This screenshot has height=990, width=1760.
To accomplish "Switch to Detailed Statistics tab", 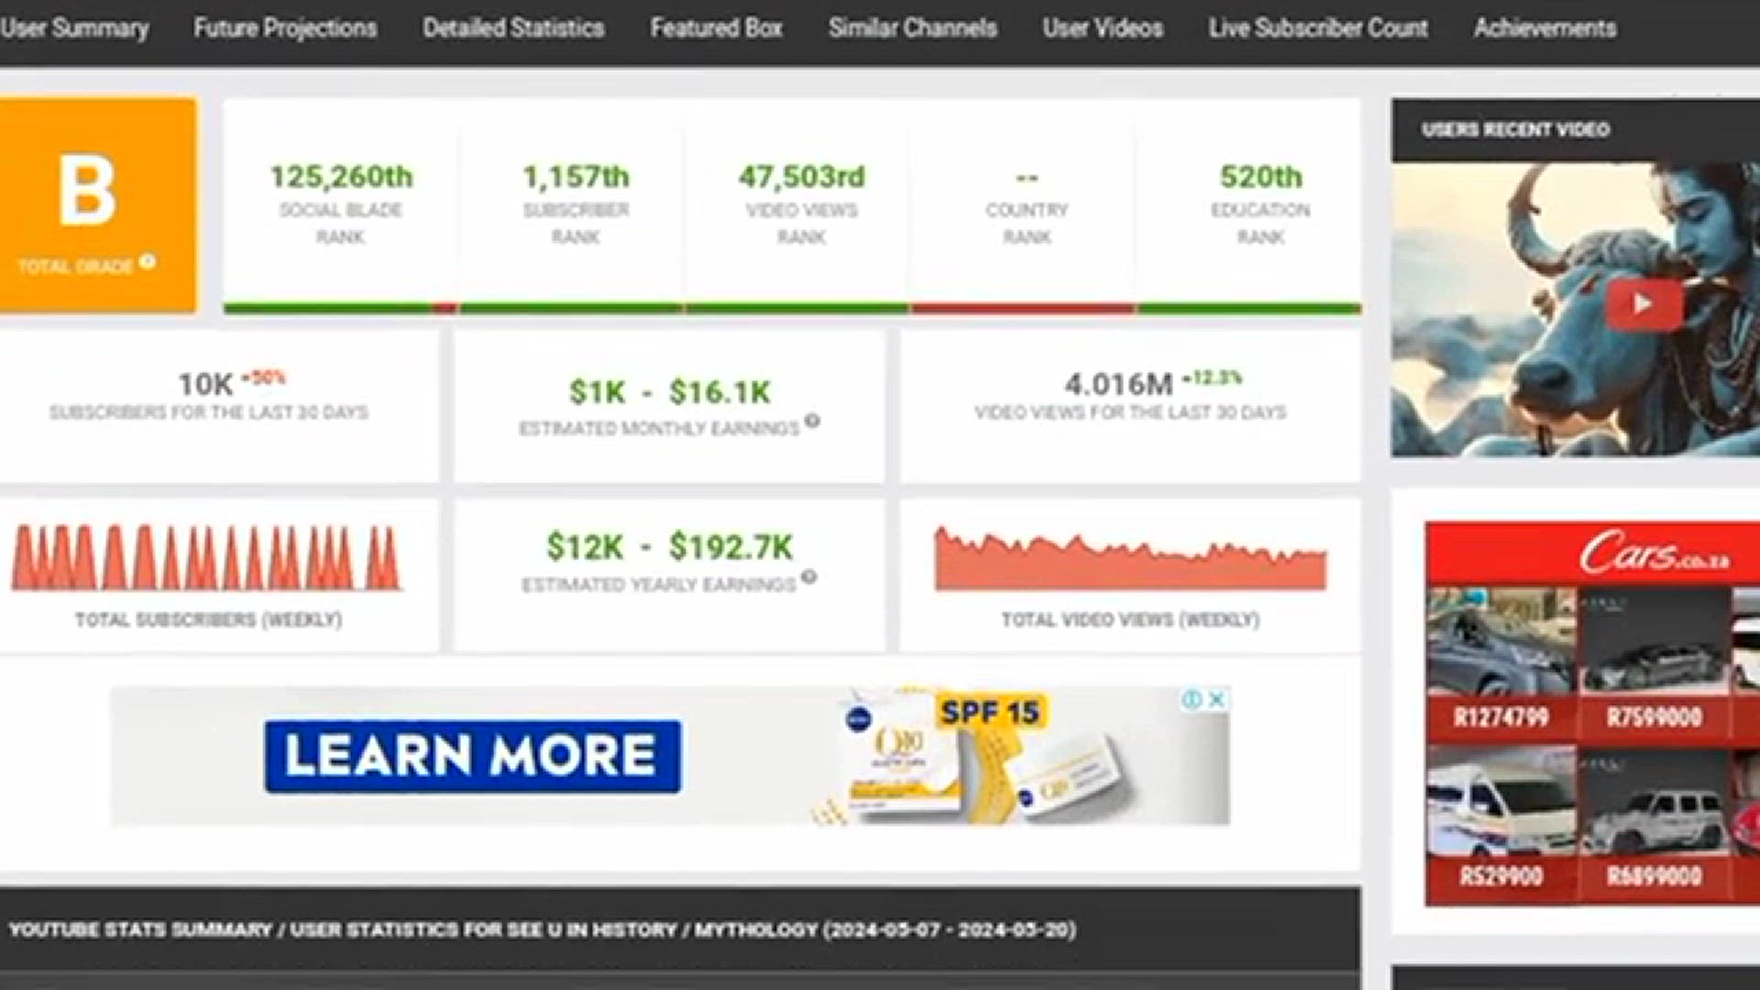I will (x=513, y=28).
